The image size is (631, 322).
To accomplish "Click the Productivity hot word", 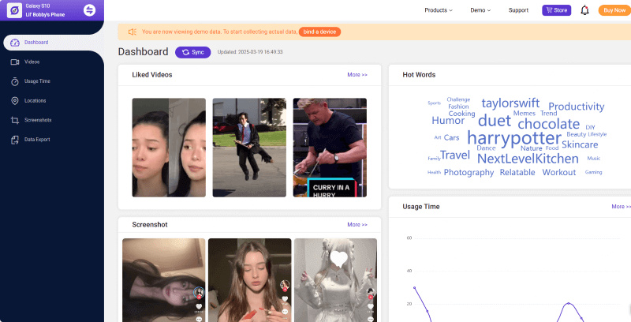I will pos(577,107).
